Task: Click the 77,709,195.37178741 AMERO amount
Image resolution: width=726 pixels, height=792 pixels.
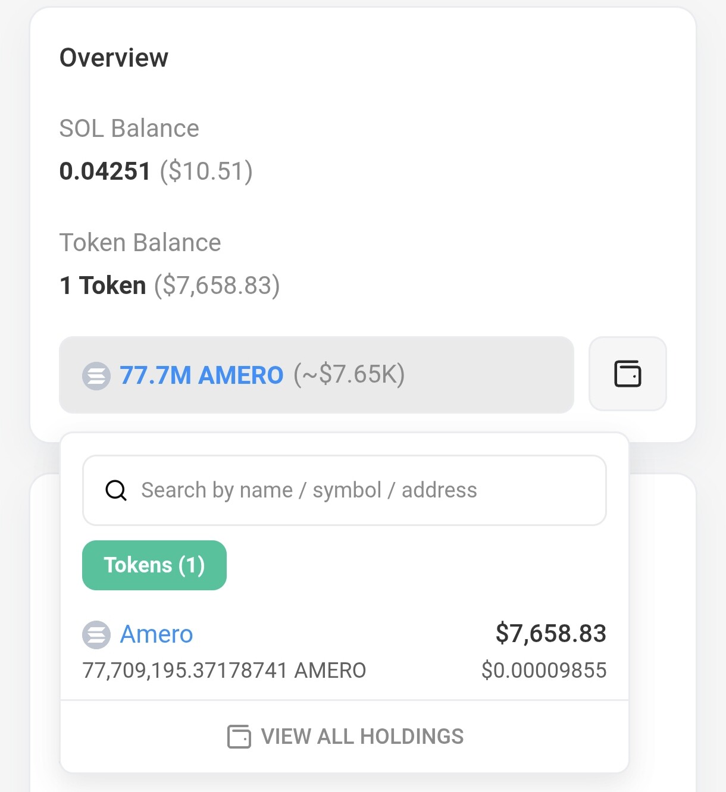Action: pyautogui.click(x=224, y=671)
